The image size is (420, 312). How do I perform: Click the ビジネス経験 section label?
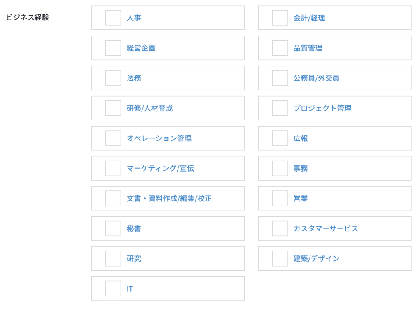click(27, 18)
